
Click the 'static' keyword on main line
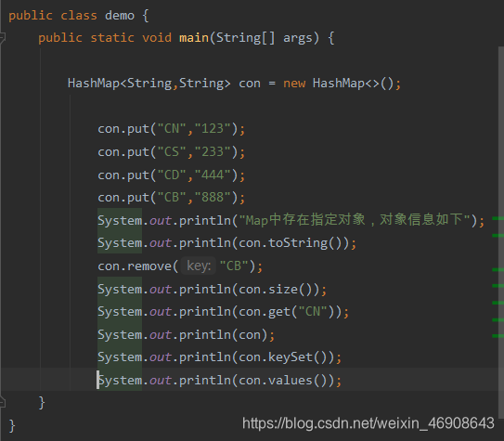[x=112, y=38]
